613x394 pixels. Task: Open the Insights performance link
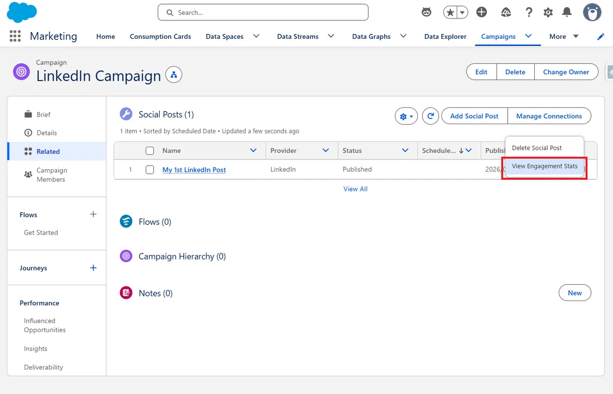click(x=36, y=349)
